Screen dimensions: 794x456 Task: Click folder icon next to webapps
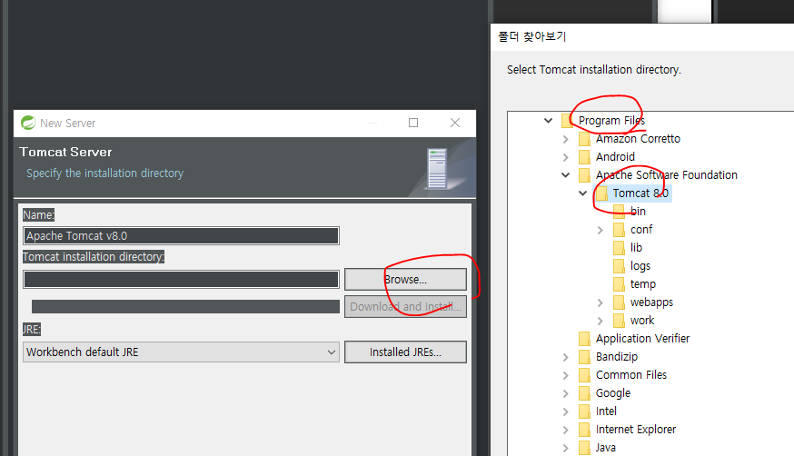click(619, 302)
